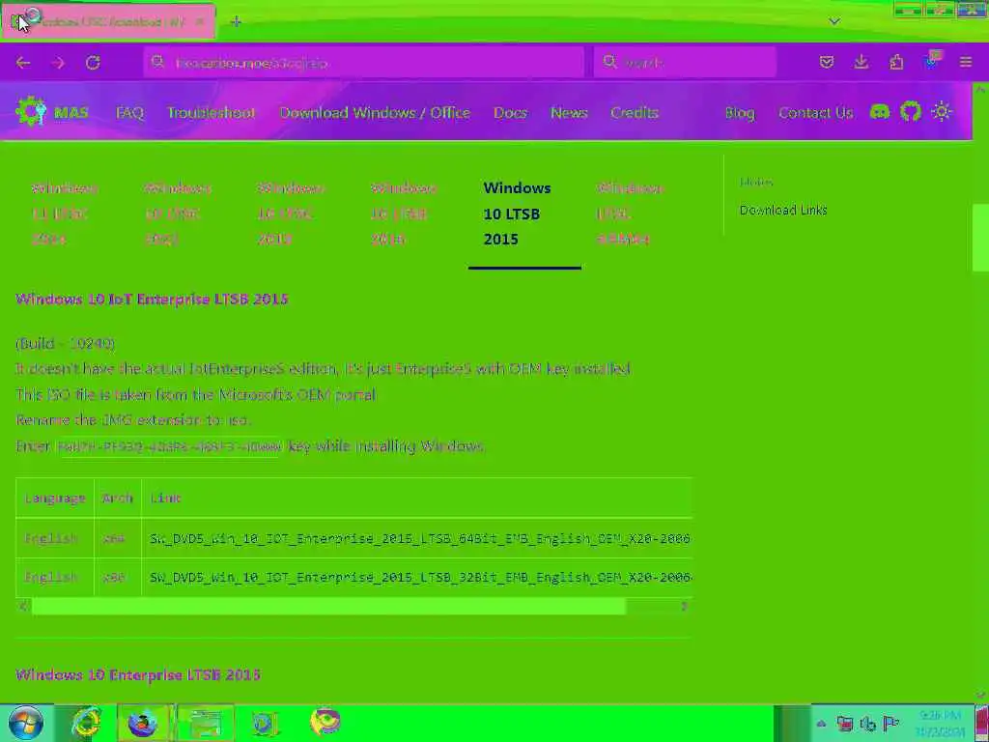Open the network tray icon

pyautogui.click(x=844, y=724)
